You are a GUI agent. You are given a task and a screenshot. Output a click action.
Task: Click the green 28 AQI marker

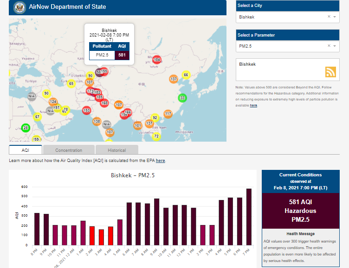pyautogui.click(x=26, y=128)
